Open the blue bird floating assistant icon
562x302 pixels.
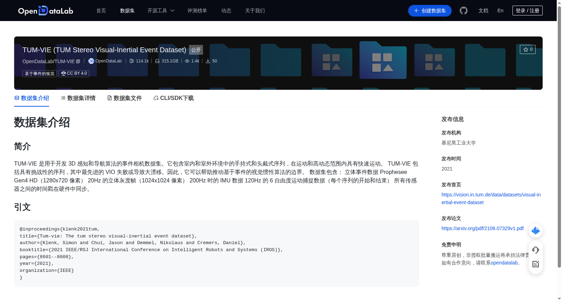point(536,230)
